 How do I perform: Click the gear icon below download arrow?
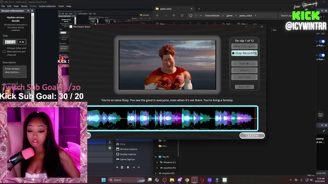[110, 148]
